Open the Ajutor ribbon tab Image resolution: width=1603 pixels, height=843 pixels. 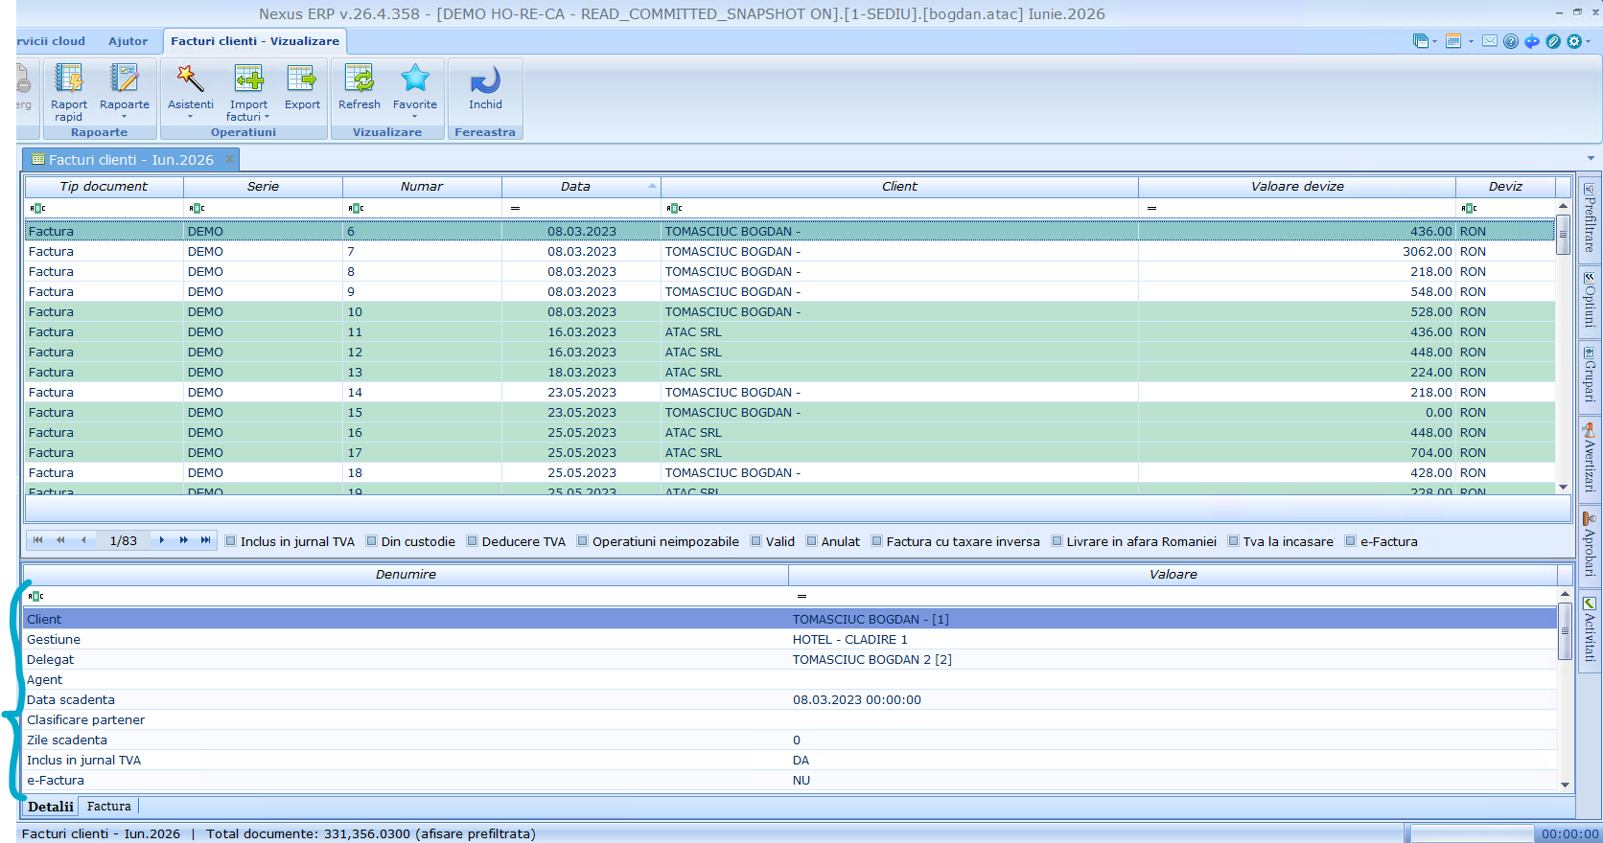(128, 41)
